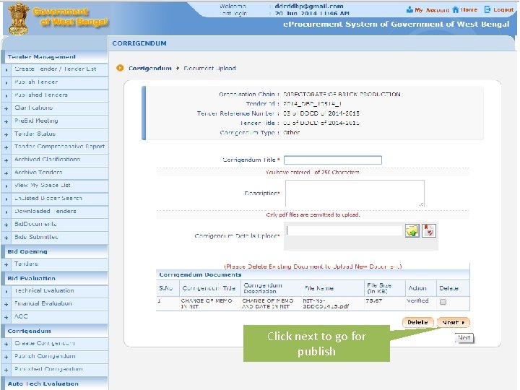
Task: Open Downloaded Tenders entry
Action: point(45,211)
